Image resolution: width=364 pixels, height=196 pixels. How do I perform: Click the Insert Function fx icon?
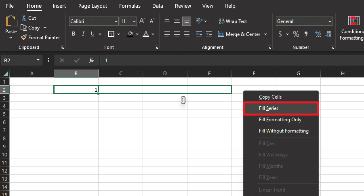pos(91,60)
